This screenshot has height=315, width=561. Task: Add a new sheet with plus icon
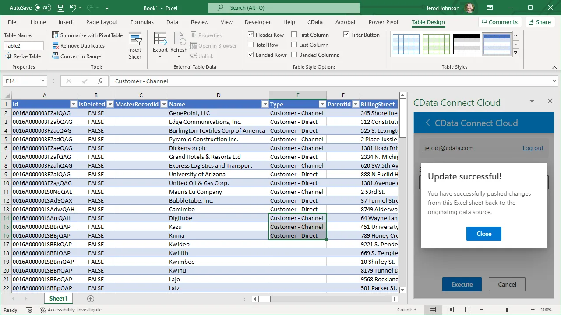click(91, 299)
